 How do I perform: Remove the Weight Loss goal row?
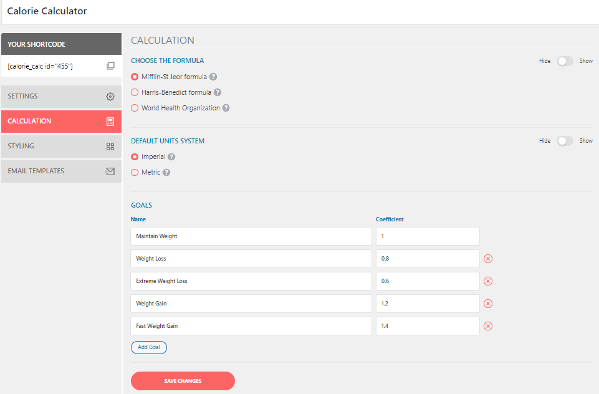488,259
